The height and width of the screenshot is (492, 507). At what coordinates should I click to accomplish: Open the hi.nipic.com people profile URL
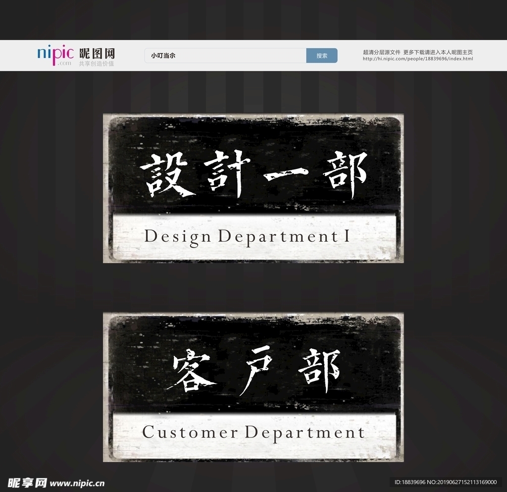417,59
